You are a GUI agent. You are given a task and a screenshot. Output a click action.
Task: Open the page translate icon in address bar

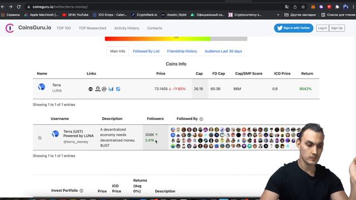coord(287,7)
